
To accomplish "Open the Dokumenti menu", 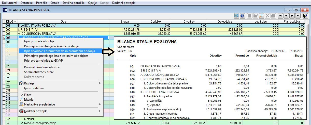I will tap(10, 3).
